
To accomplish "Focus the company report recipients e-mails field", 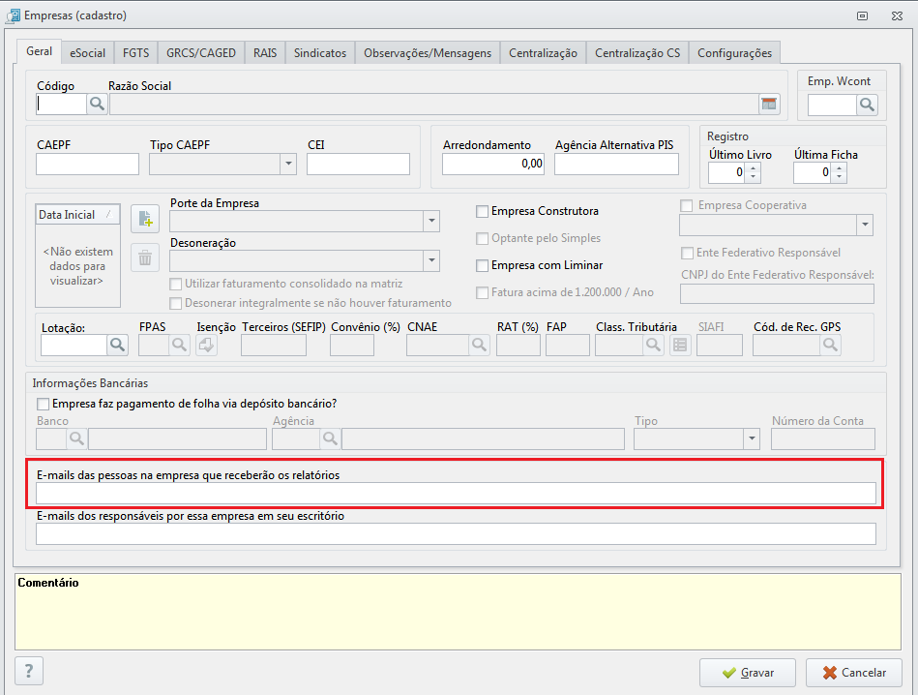I will click(x=456, y=494).
